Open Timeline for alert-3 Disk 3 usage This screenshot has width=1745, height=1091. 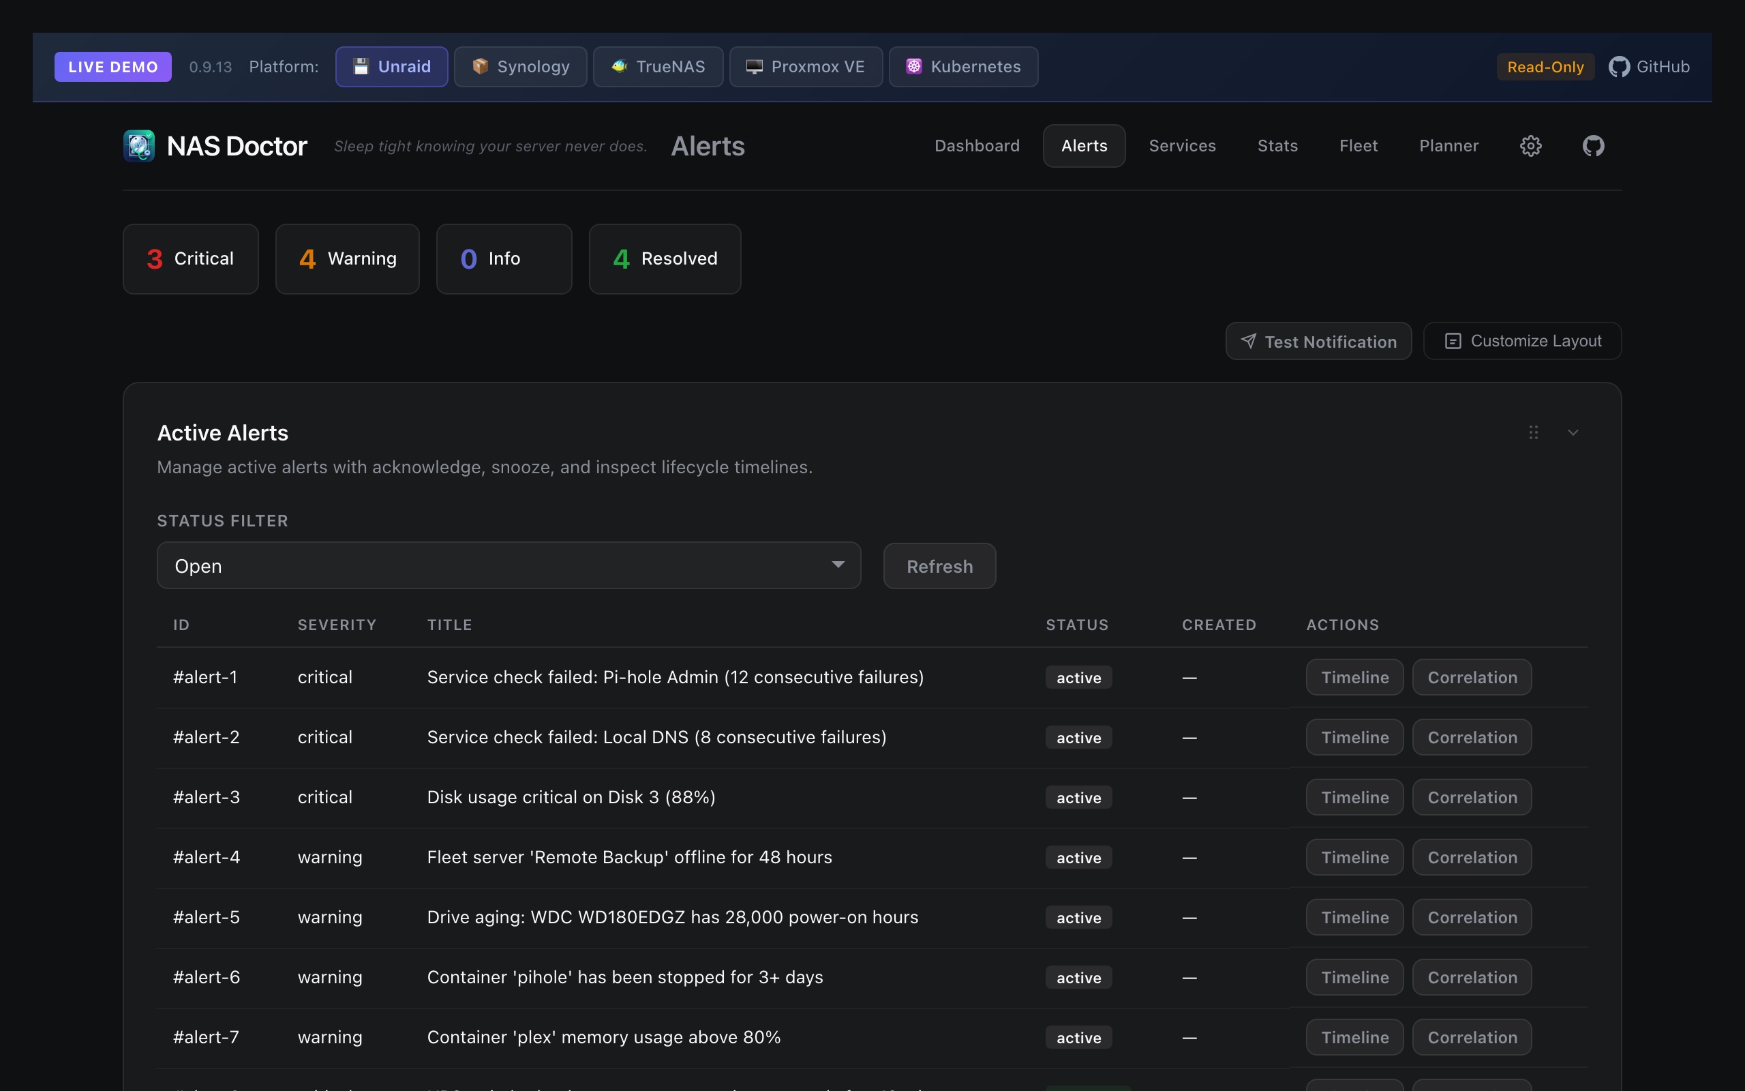[x=1354, y=796]
